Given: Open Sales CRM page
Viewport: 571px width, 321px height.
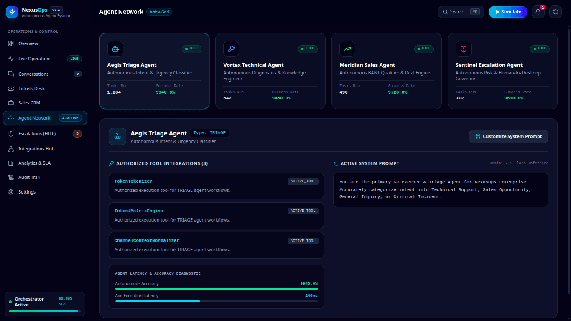Looking at the screenshot, I should click(45, 103).
